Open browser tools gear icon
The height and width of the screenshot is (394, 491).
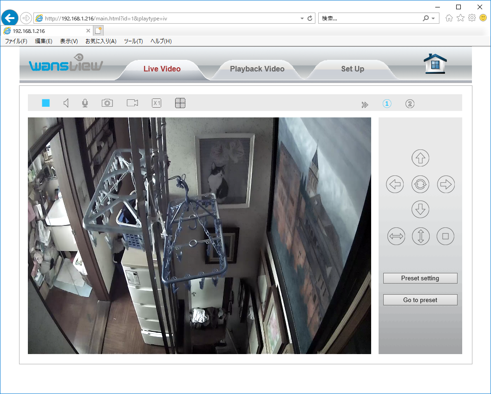coord(472,18)
